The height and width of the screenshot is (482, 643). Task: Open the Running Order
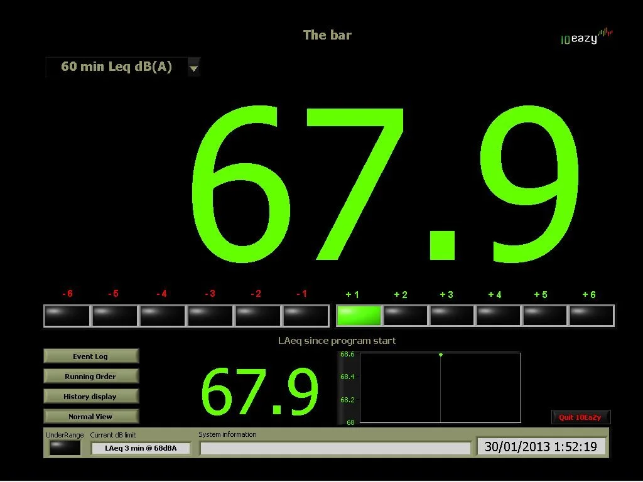point(90,376)
